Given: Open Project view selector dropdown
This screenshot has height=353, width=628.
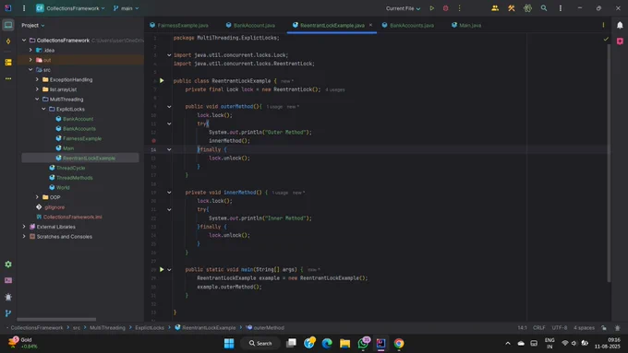Looking at the screenshot, I should click(x=33, y=25).
